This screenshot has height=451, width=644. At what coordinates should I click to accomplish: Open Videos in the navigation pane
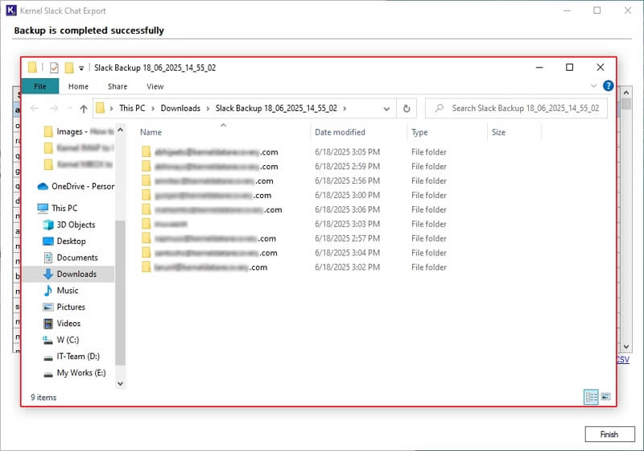62,323
